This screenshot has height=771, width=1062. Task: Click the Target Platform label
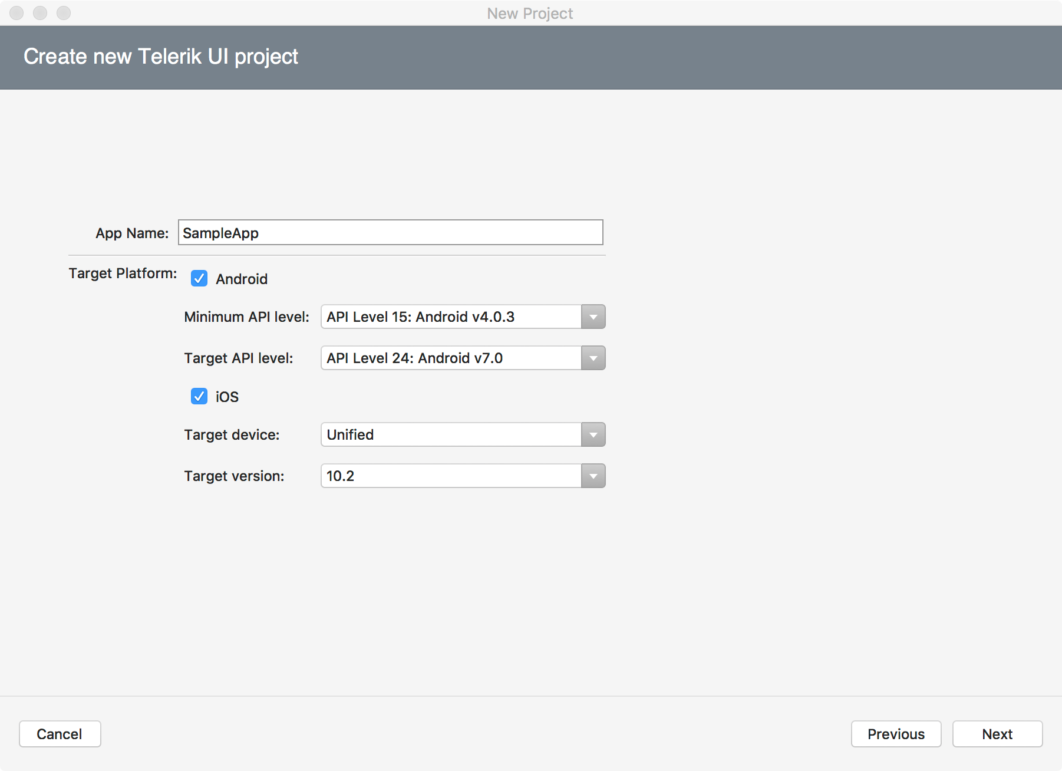(123, 274)
